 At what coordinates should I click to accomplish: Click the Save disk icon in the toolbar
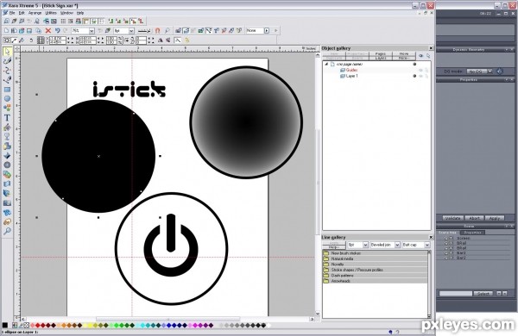pyautogui.click(x=29, y=31)
